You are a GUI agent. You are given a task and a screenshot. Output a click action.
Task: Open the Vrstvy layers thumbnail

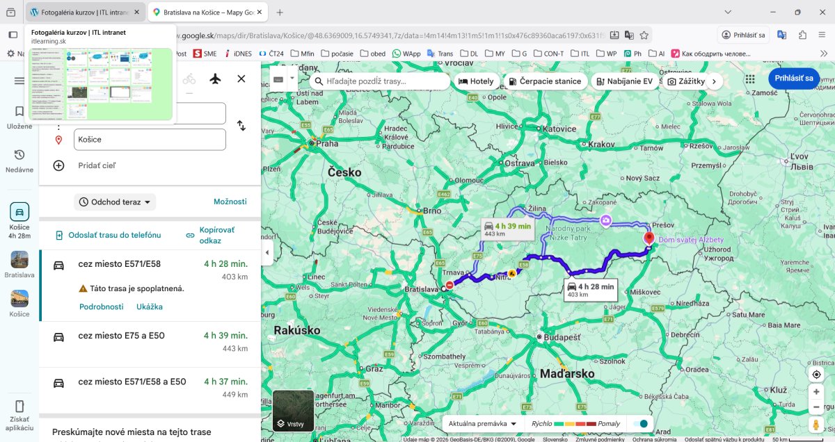tap(293, 411)
